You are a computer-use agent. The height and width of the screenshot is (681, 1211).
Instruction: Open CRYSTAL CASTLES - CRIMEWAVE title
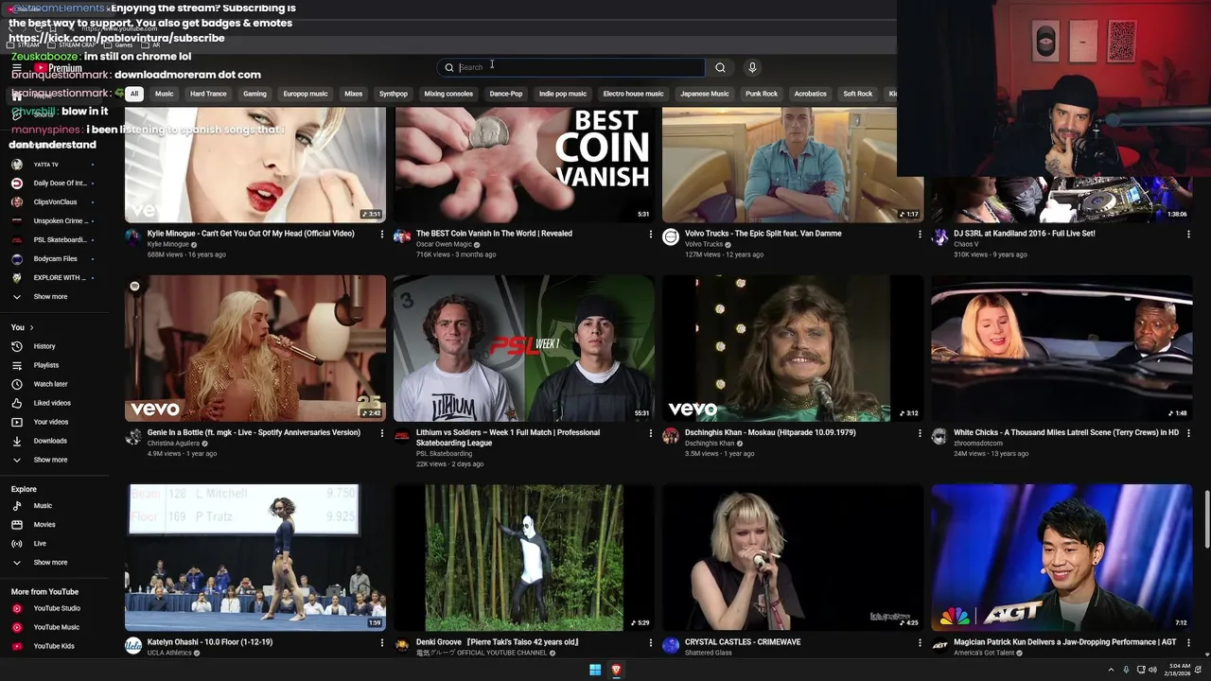743,642
